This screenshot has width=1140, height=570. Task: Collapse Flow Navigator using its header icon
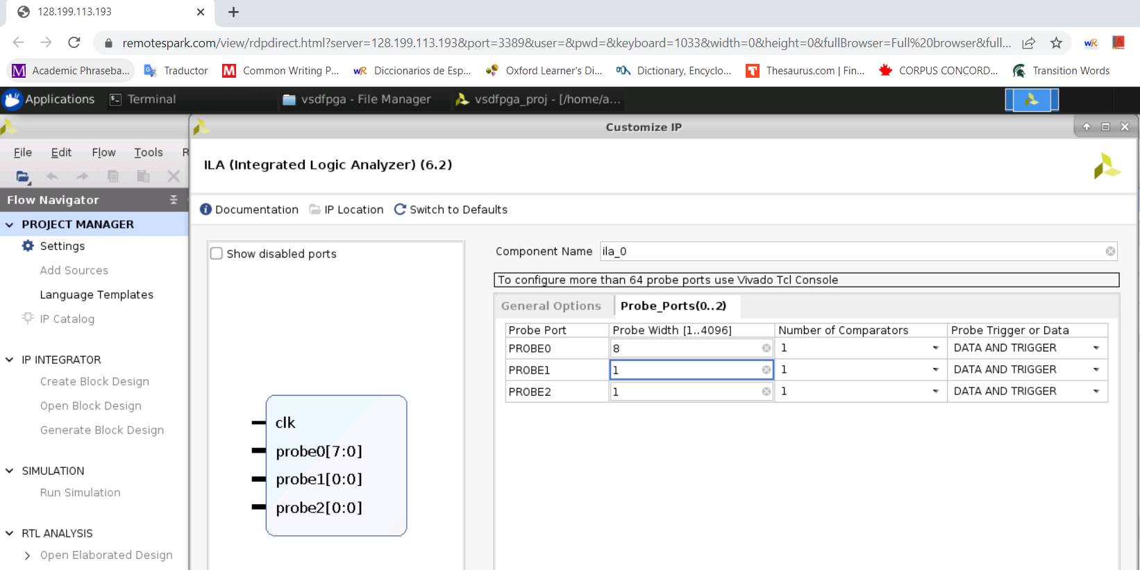(174, 200)
